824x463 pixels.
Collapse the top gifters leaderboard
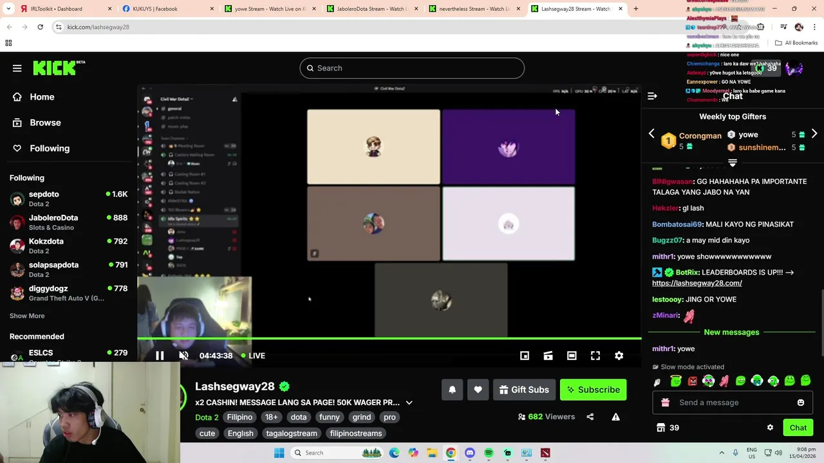click(733, 163)
